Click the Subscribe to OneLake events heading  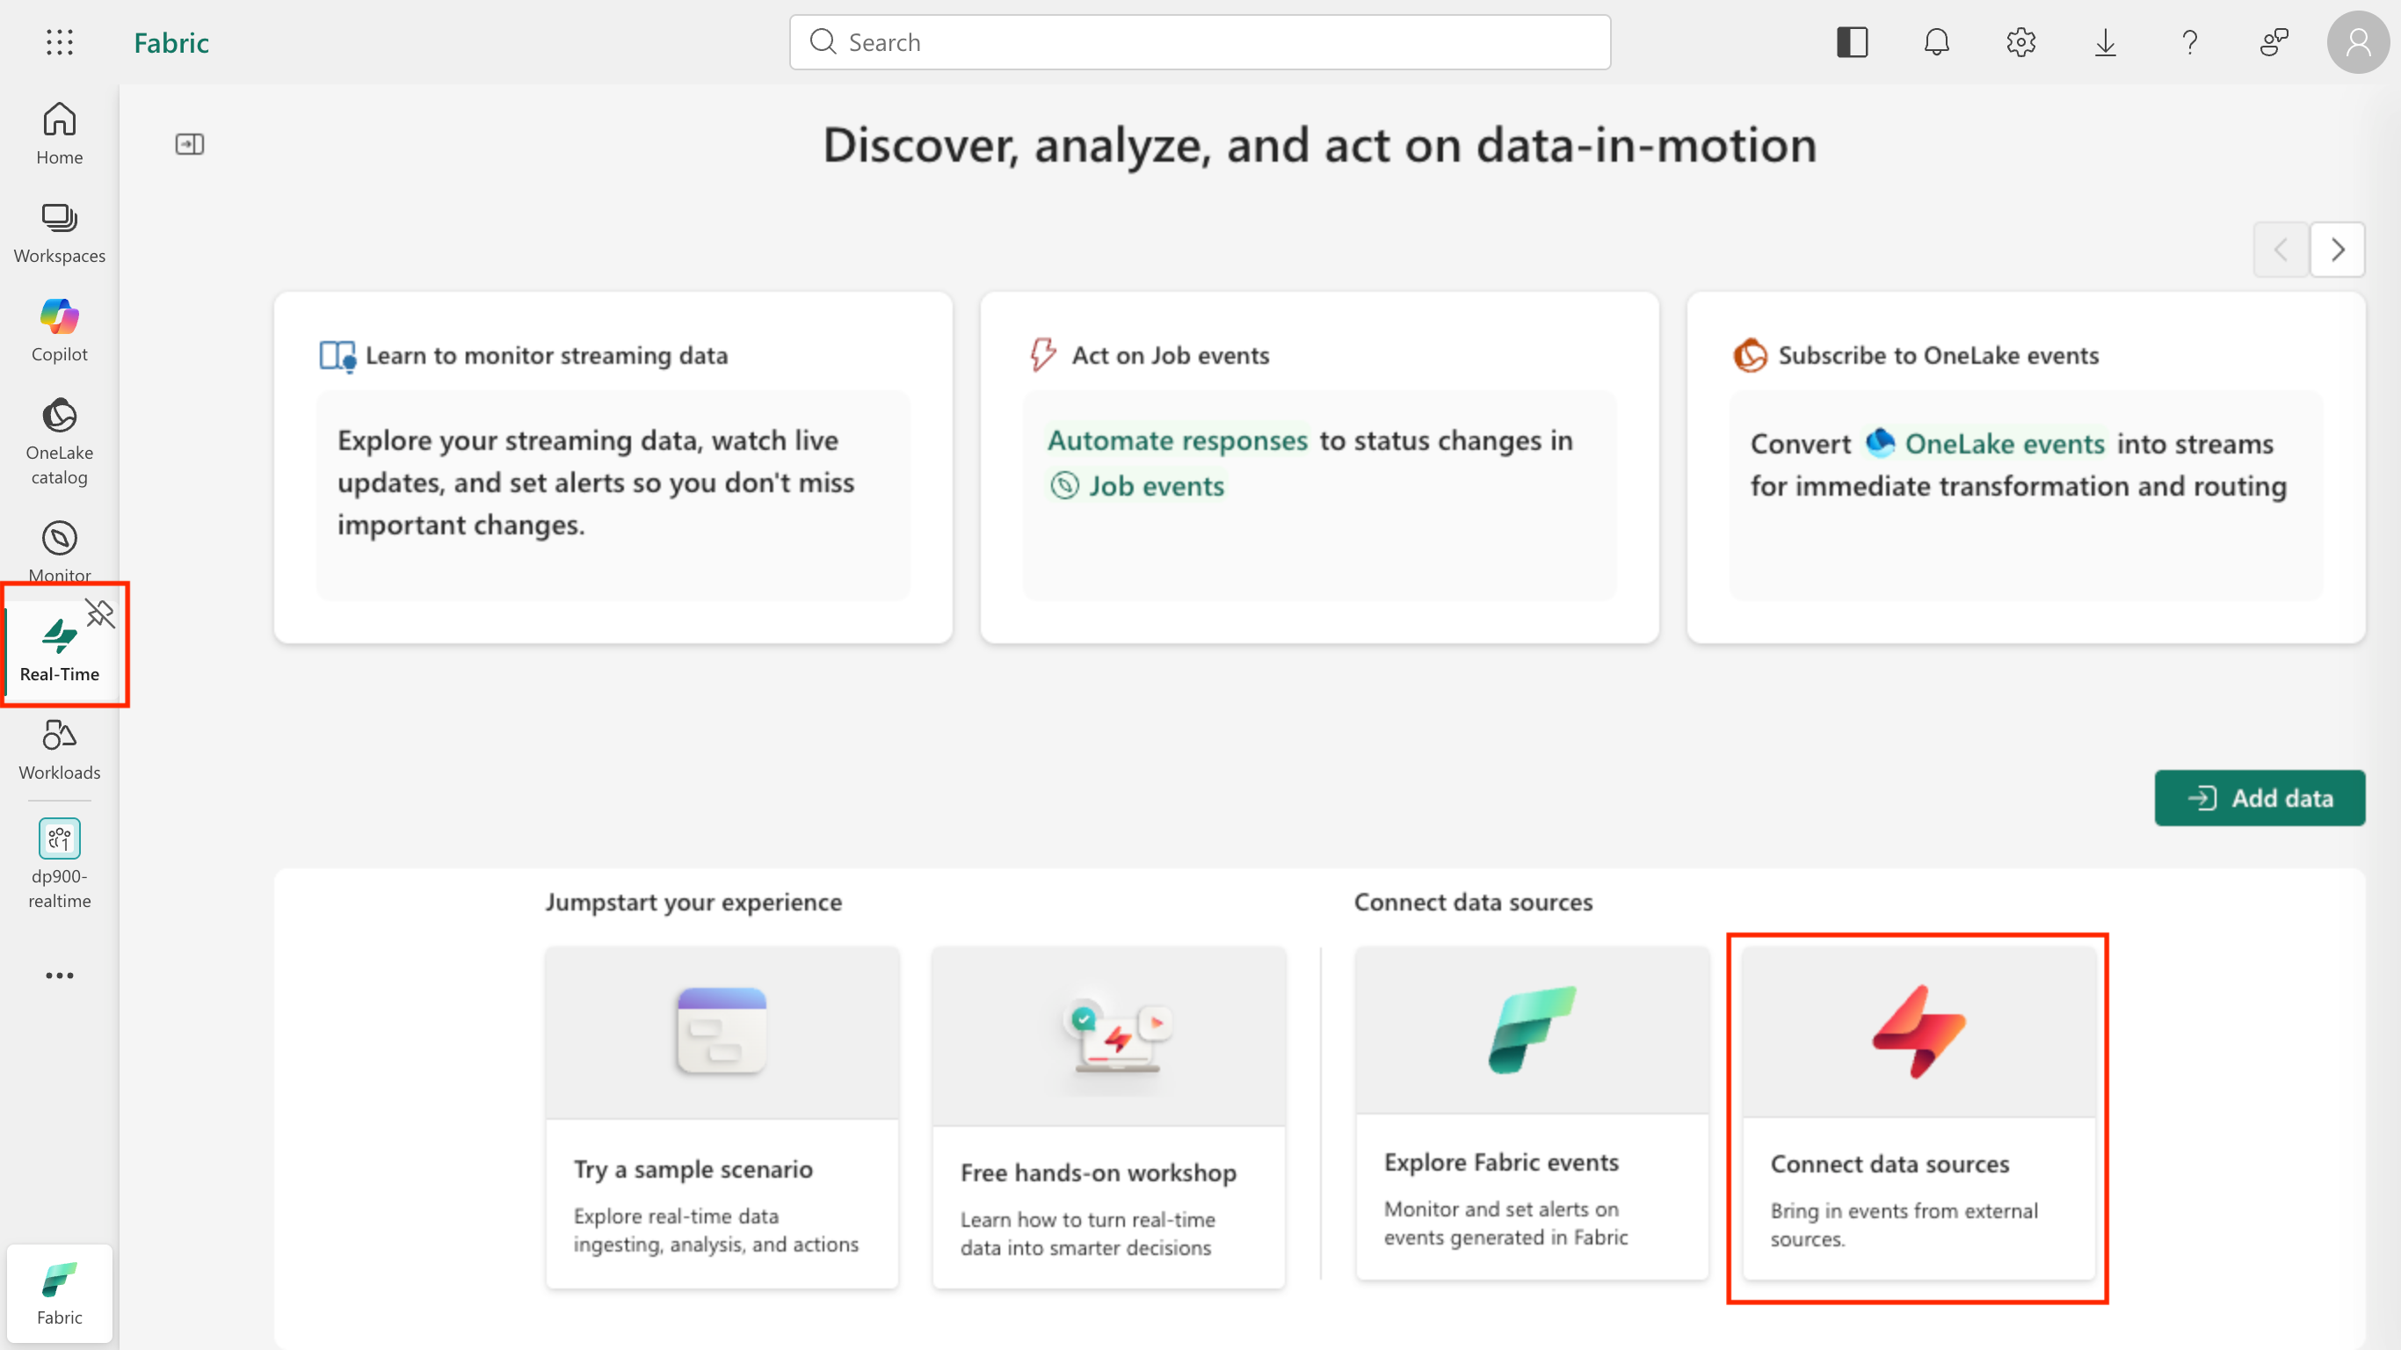1939,355
